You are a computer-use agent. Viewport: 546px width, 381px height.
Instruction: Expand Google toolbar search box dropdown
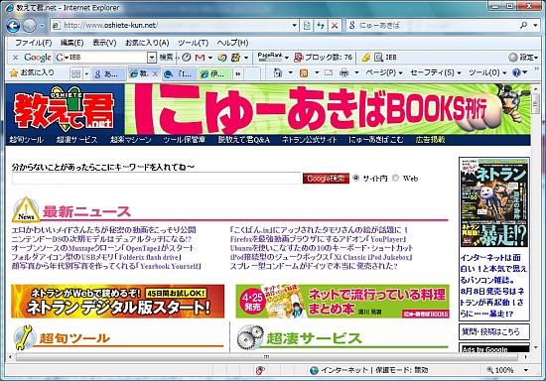click(x=152, y=58)
